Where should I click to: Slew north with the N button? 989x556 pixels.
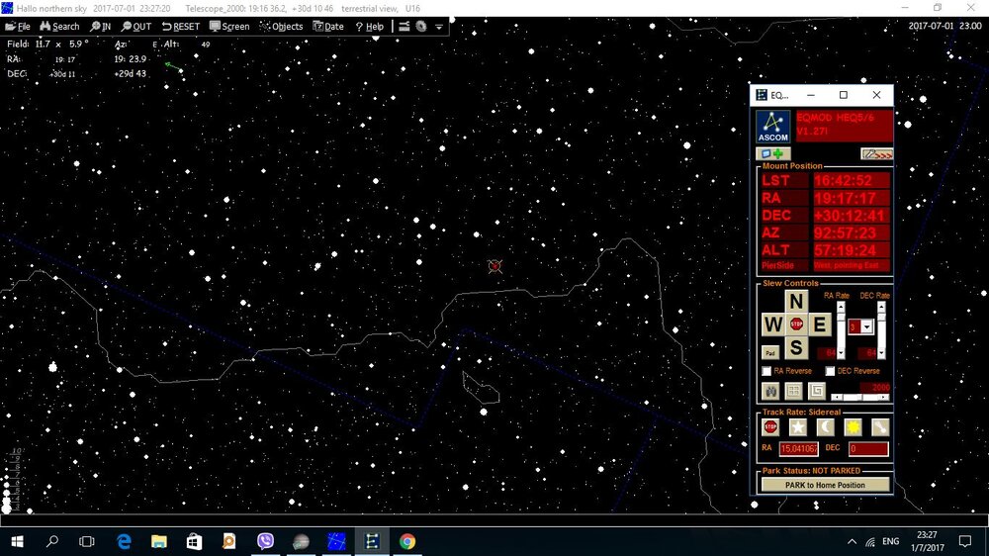(x=796, y=302)
